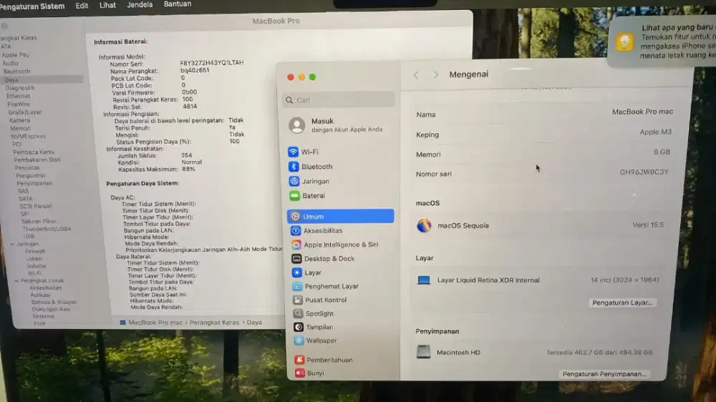Collapse the Jaringan tree section
The image size is (716, 402).
pos(12,244)
